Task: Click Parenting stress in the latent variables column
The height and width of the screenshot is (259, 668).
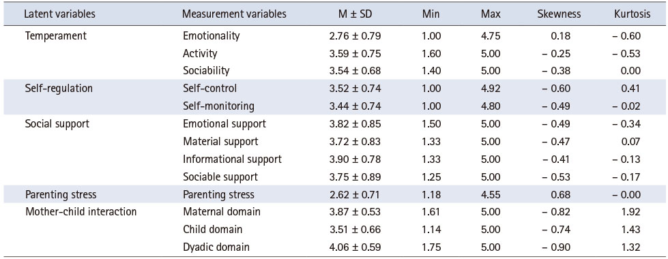Action: (x=61, y=195)
